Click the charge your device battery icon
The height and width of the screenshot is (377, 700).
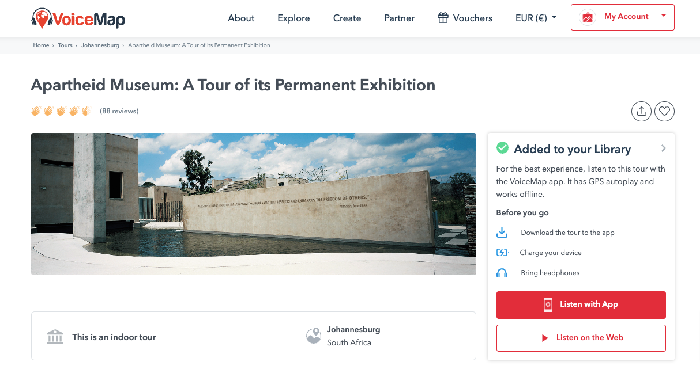click(503, 253)
